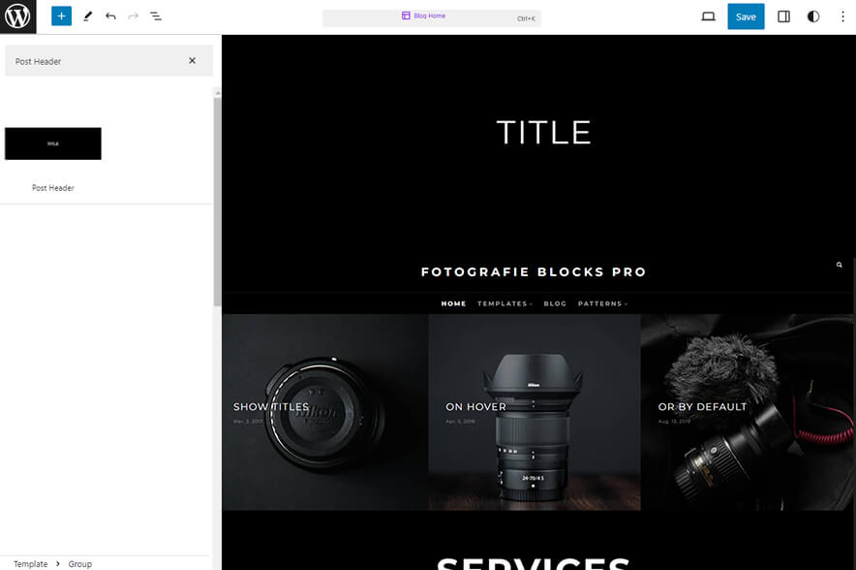Select the Post Header block thumbnail

click(53, 142)
